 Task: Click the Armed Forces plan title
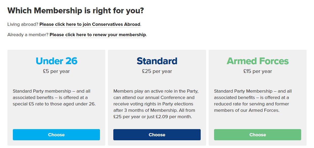click(257, 61)
